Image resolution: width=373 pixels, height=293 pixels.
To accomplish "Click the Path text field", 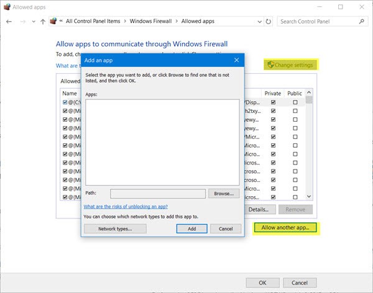I will pos(158,194).
